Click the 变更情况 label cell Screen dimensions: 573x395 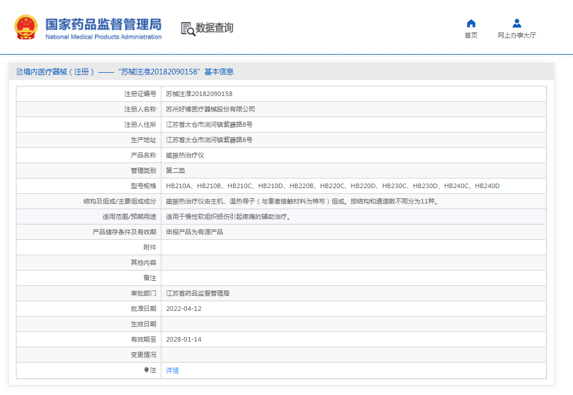point(89,355)
